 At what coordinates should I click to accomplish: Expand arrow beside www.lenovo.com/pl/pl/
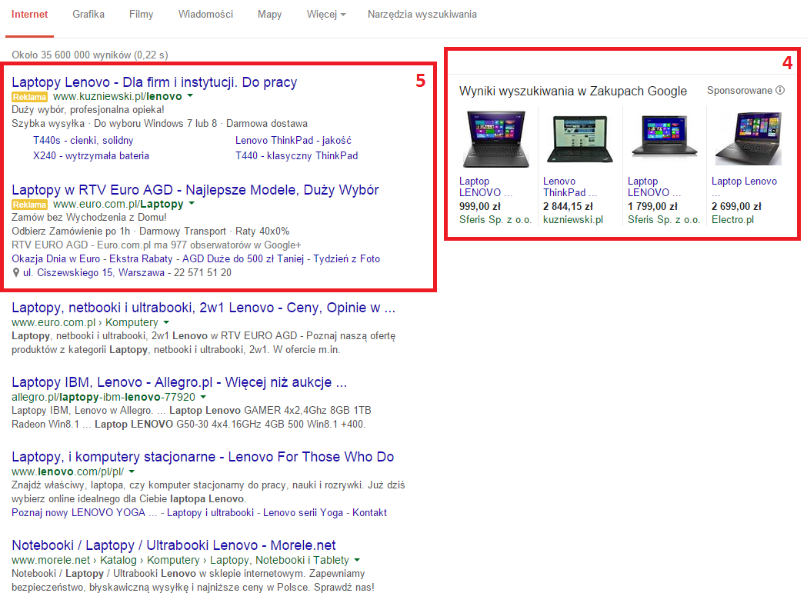tap(132, 471)
